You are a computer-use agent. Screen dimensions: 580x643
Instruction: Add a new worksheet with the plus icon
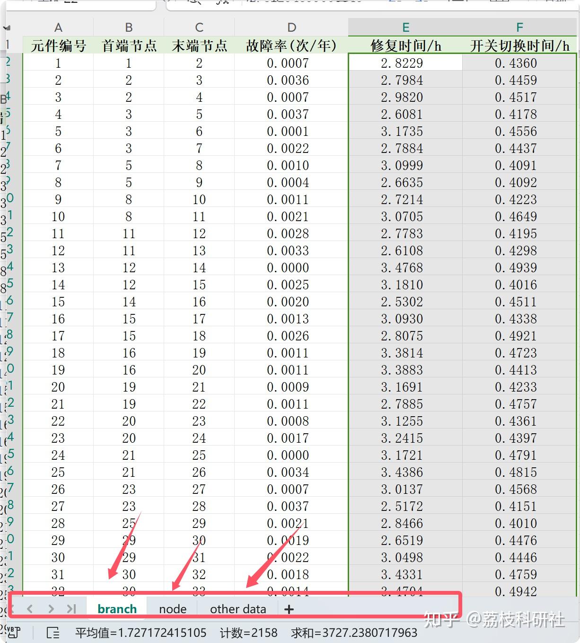point(289,609)
